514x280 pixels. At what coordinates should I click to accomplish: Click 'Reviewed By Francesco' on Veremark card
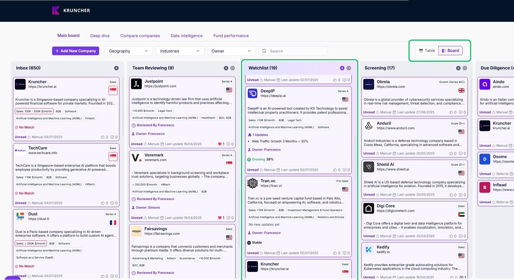pos(153,199)
